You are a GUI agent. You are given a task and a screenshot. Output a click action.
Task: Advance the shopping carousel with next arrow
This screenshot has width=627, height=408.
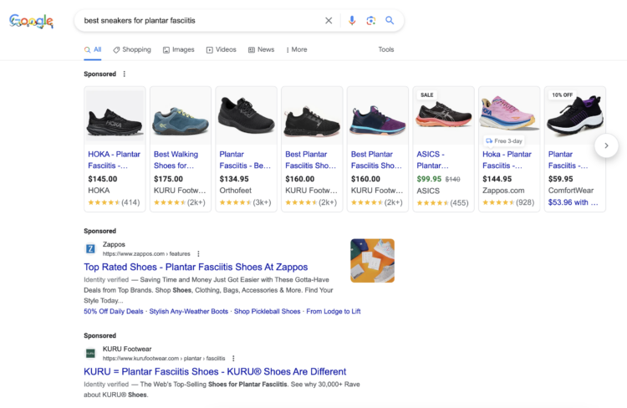pyautogui.click(x=606, y=145)
